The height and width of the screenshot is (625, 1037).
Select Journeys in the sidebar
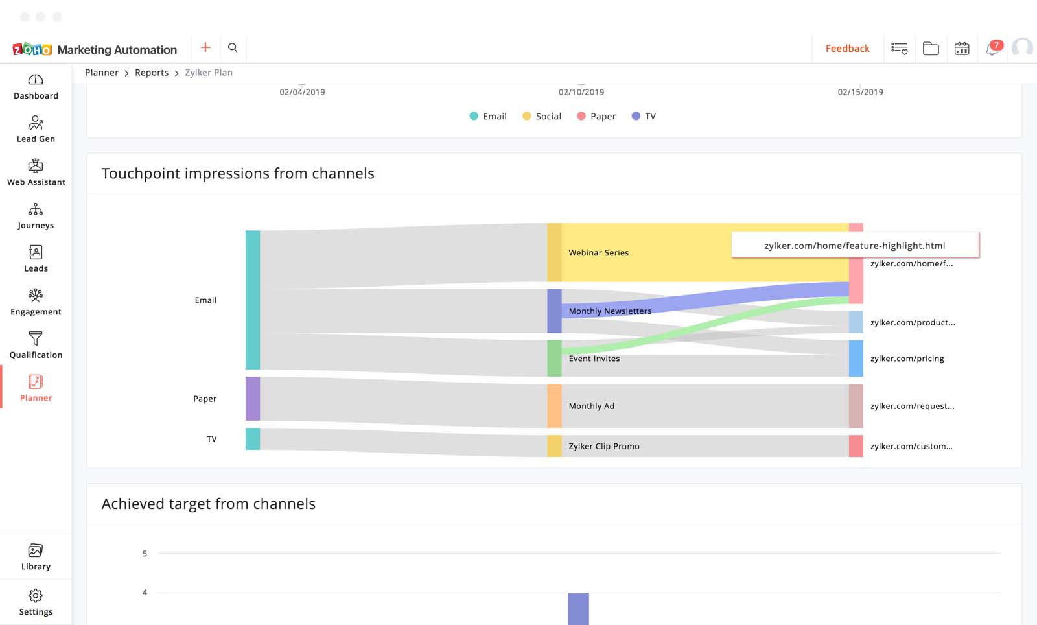tap(36, 217)
